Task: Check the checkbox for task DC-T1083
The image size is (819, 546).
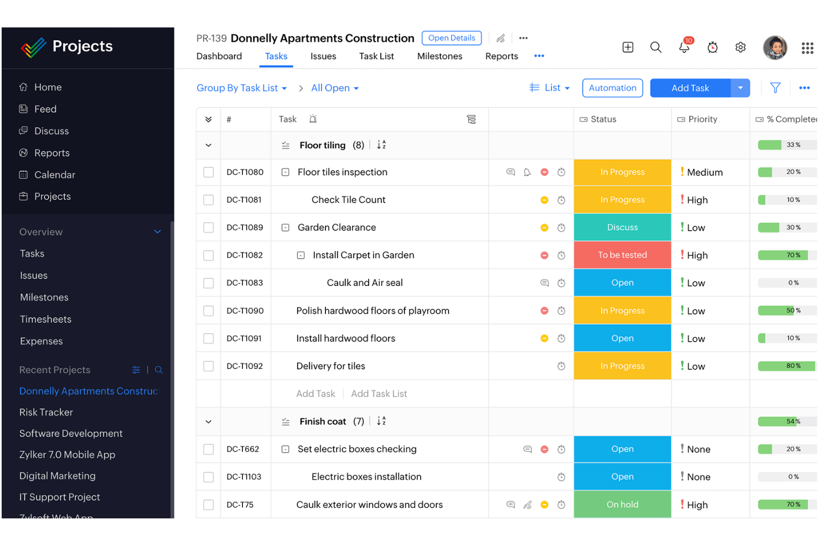Action: point(209,283)
